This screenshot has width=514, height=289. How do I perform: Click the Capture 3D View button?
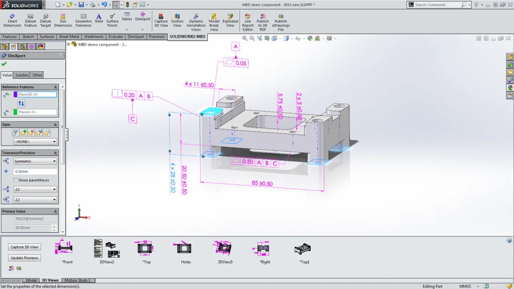click(x=24, y=247)
